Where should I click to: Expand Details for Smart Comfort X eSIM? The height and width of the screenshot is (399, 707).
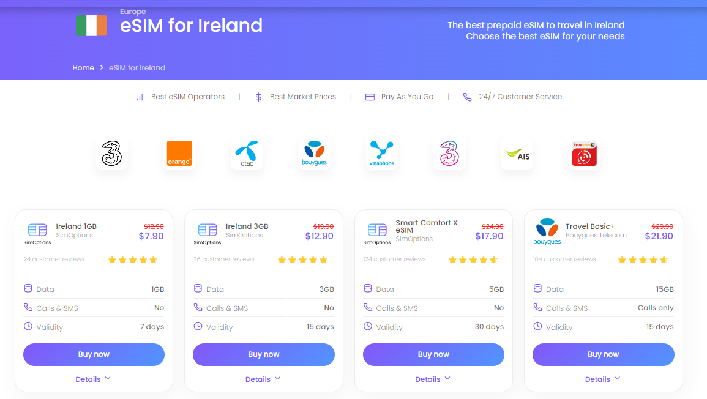pos(433,379)
